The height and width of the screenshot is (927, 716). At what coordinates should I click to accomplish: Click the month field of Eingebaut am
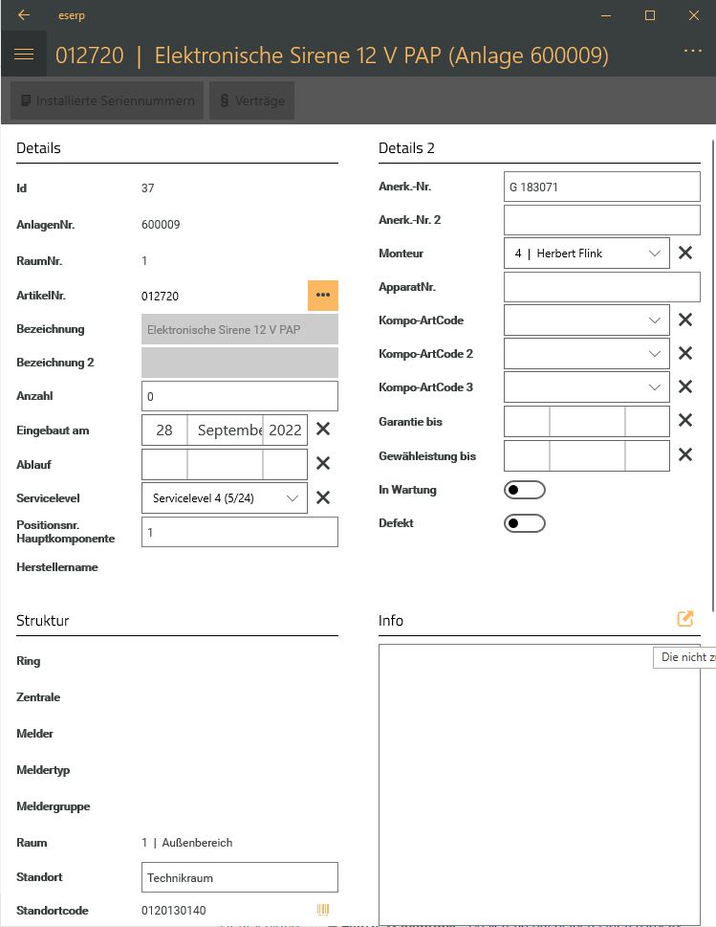pos(225,430)
